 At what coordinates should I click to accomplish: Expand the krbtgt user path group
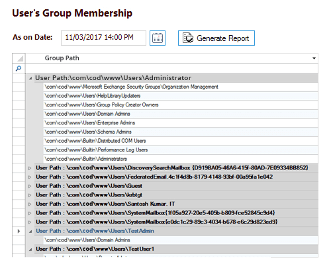30,195
